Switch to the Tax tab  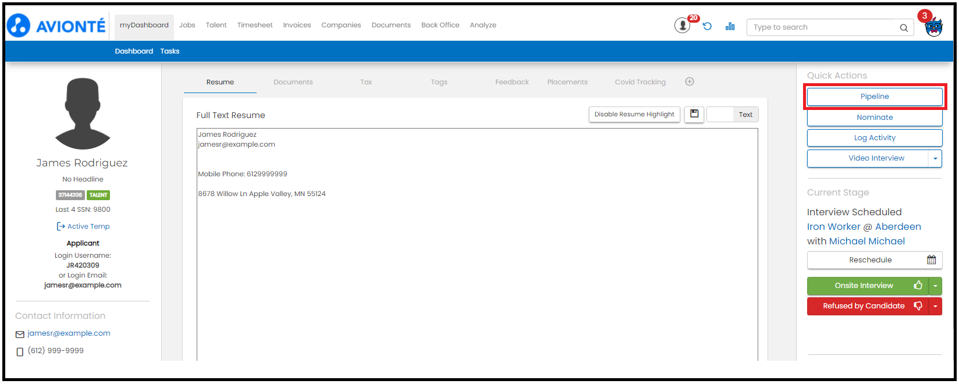[x=366, y=82]
